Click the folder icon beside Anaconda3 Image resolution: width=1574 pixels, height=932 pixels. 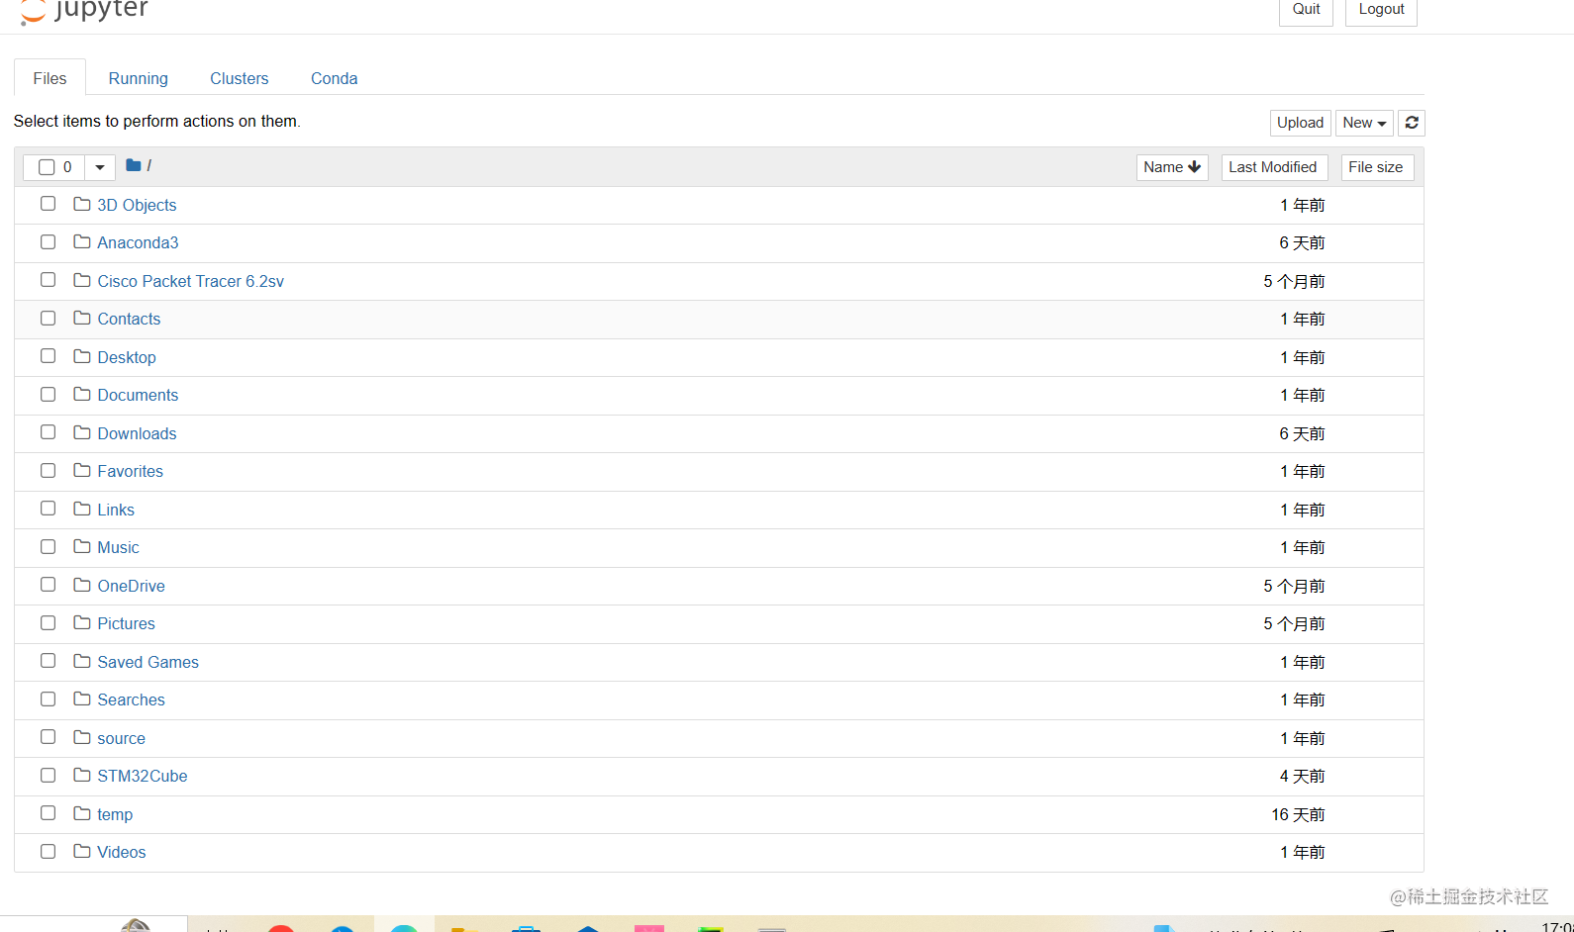tap(82, 241)
